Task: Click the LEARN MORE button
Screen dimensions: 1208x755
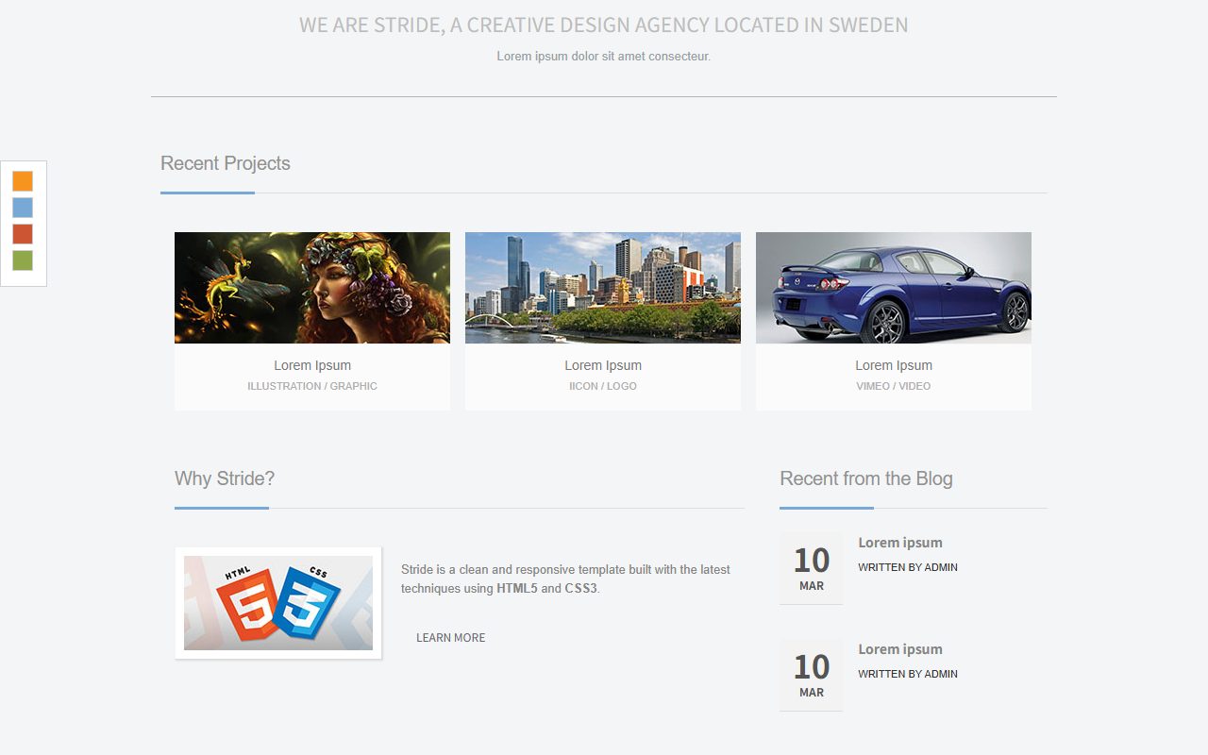Action: (451, 638)
